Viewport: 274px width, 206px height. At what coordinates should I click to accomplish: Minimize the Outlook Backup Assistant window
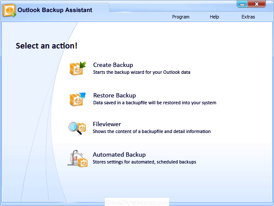(242, 4)
